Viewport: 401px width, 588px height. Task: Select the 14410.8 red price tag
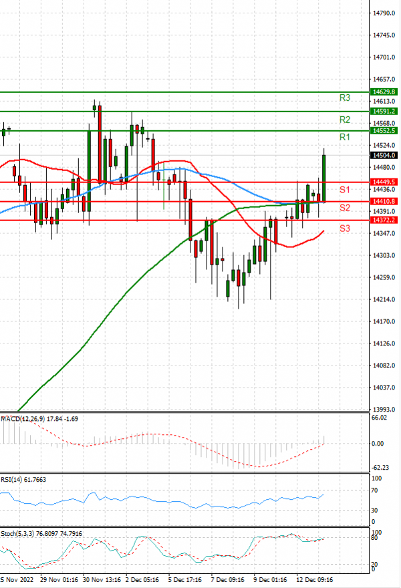pyautogui.click(x=384, y=201)
